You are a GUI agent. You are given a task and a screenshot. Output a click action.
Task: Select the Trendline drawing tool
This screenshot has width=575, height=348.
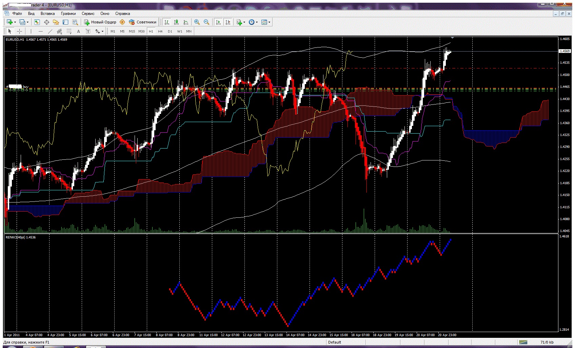tap(50, 31)
